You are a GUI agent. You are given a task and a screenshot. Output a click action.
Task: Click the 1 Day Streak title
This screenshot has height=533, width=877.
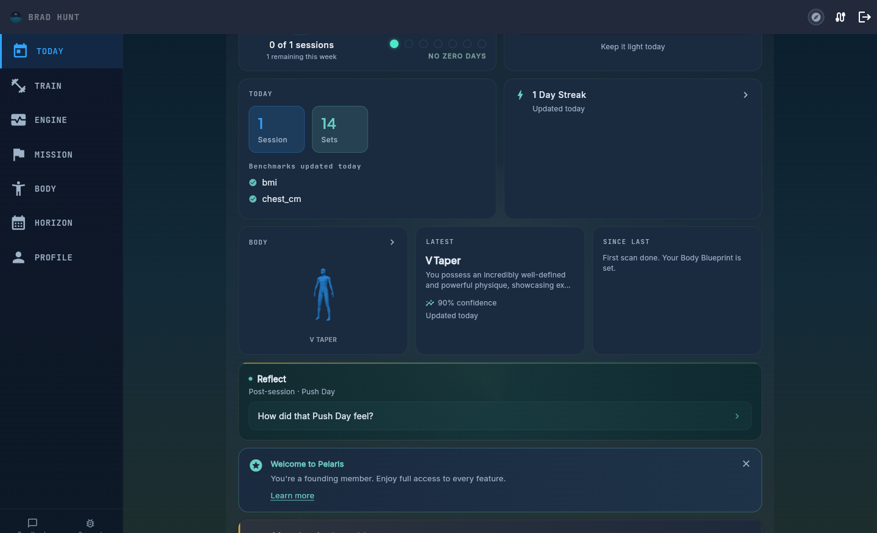pos(559,95)
